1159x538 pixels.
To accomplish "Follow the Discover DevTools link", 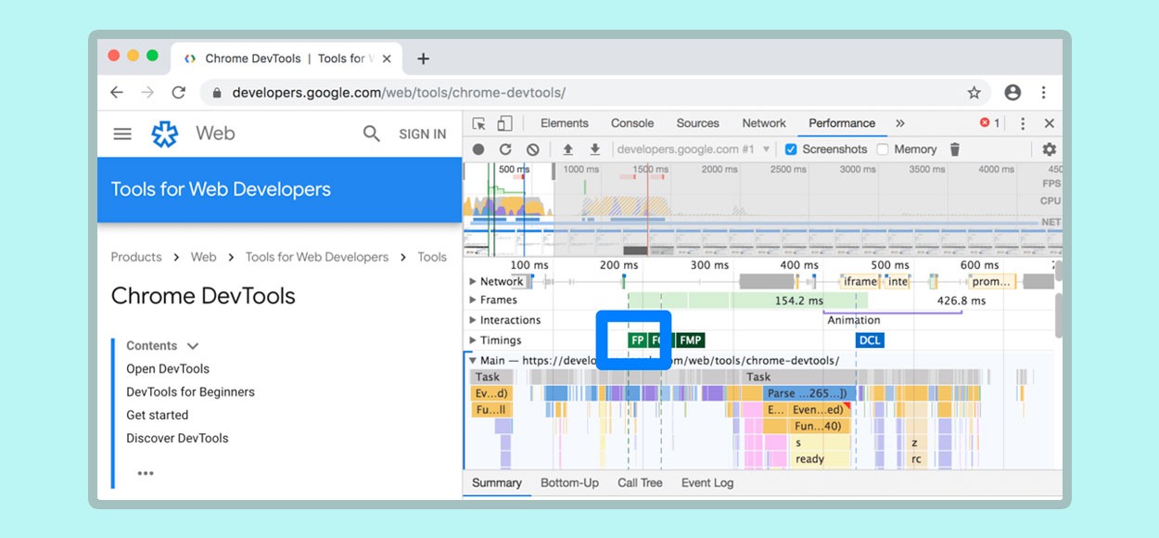I will coord(177,439).
